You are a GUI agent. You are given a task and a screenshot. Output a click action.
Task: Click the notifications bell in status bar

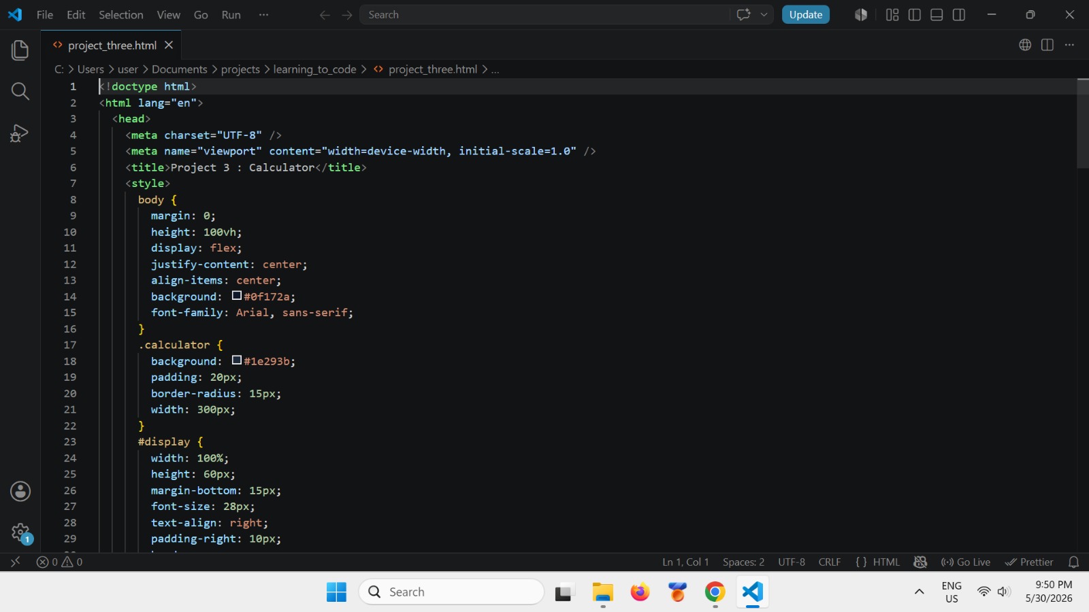pos(1073,562)
